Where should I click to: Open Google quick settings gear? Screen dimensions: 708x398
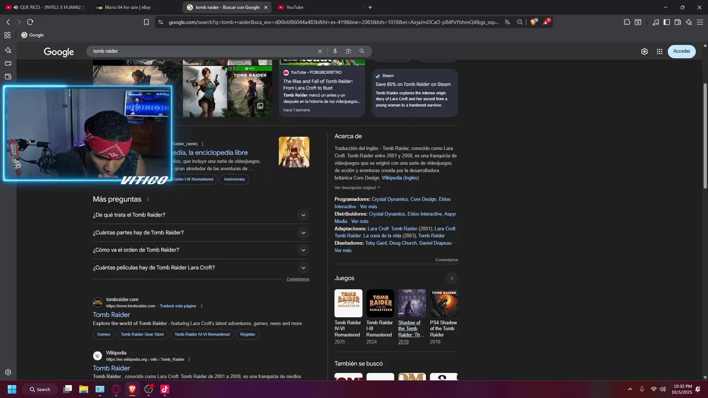[x=644, y=51]
